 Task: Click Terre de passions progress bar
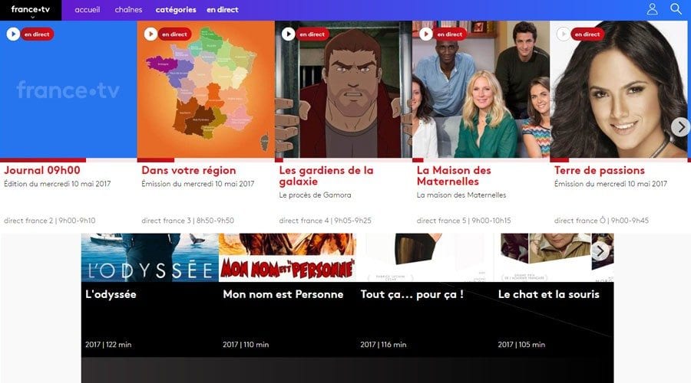559,160
